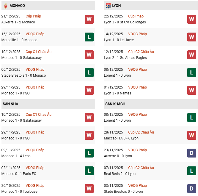Click L badge for Real Betis 2 - 0 Lyon

pos(191,171)
